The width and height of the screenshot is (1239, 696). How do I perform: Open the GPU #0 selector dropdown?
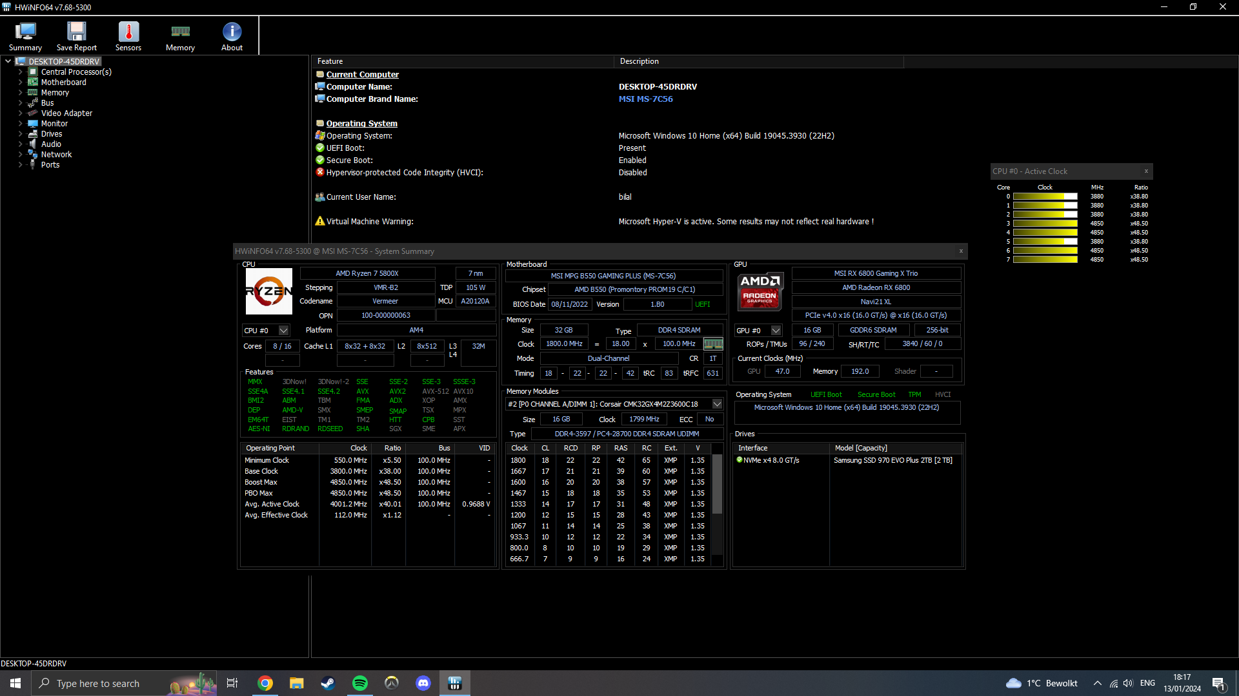[776, 331]
